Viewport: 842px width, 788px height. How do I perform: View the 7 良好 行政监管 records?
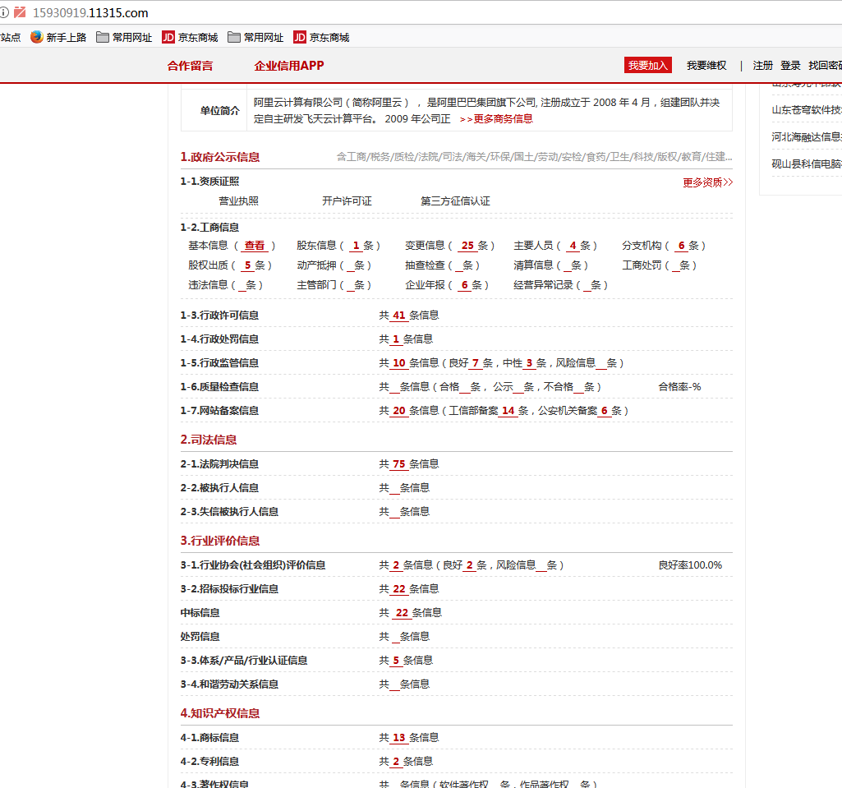476,363
